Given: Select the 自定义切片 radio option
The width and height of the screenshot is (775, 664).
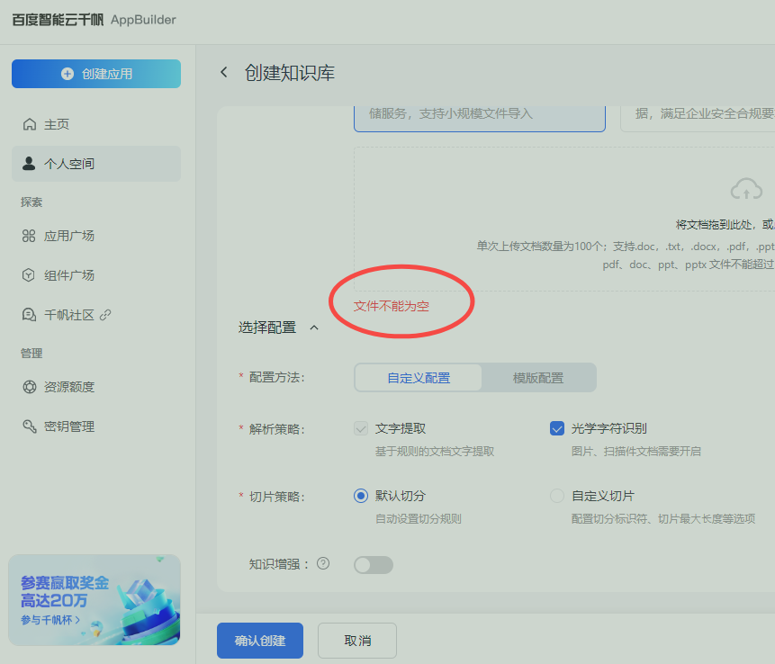Looking at the screenshot, I should 557,496.
